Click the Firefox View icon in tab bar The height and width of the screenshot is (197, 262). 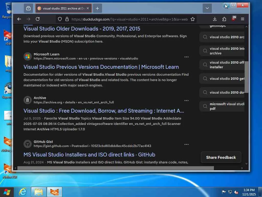point(28,8)
